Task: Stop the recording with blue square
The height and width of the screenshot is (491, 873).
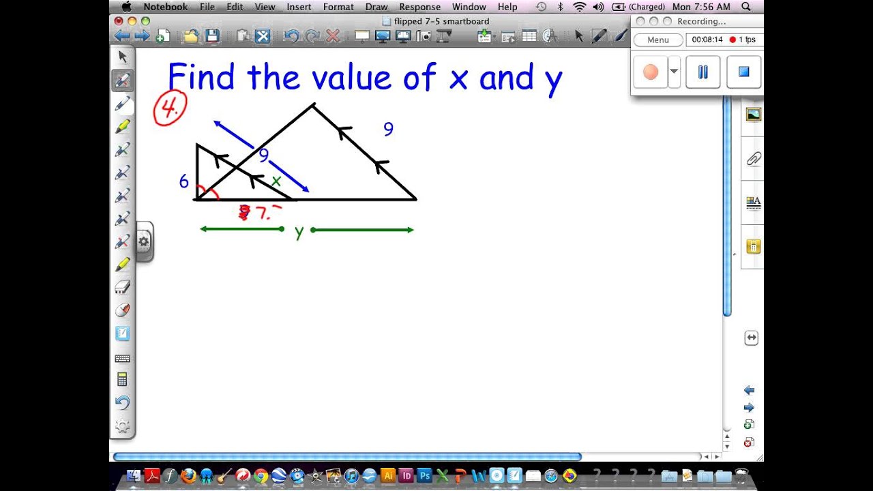Action: (x=743, y=72)
